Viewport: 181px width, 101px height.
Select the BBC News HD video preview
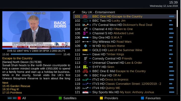click(x=36, y=30)
